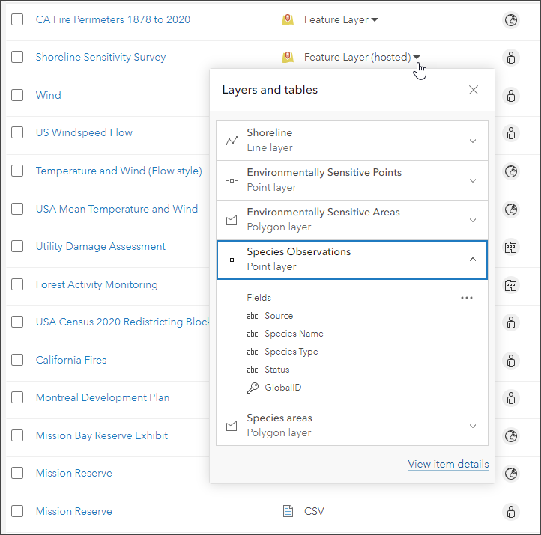The height and width of the screenshot is (535, 541).
Task: Click globe sharing icon for USA Mean Temperature and Wind
Action: (x=510, y=210)
